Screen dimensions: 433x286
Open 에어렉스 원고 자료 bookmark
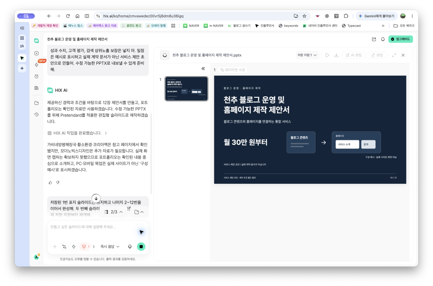click(x=103, y=26)
